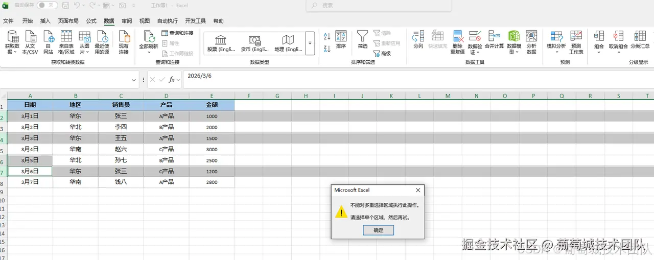Click 来自表格/区域 data source icon
This screenshot has height=260, width=654.
click(x=66, y=42)
